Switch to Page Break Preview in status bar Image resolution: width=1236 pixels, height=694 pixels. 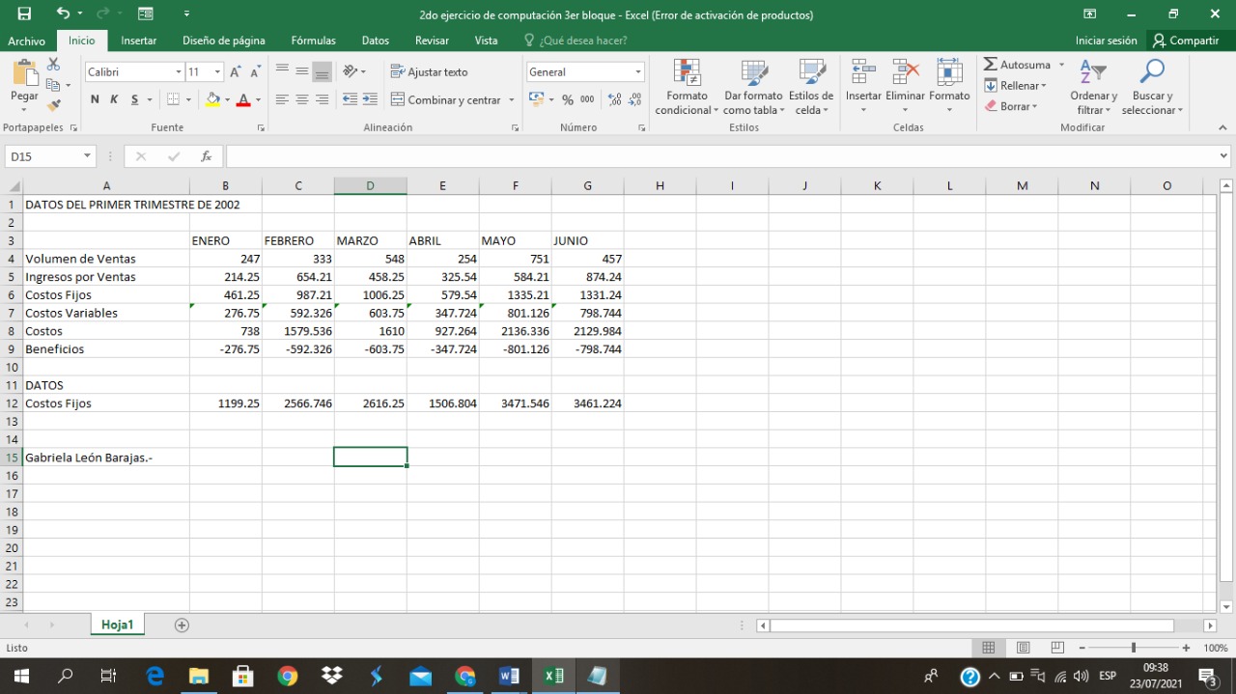[1057, 648]
